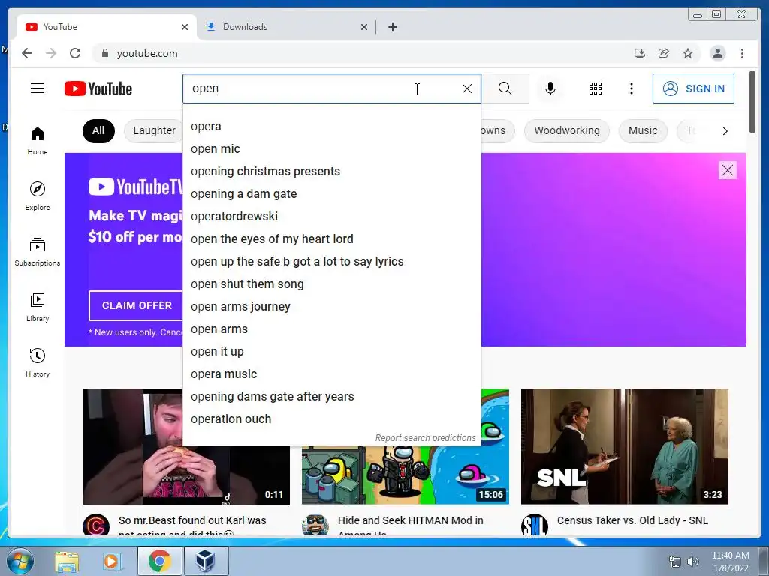
Task: Choose suggestion 'operation ouch'
Action: (x=331, y=419)
